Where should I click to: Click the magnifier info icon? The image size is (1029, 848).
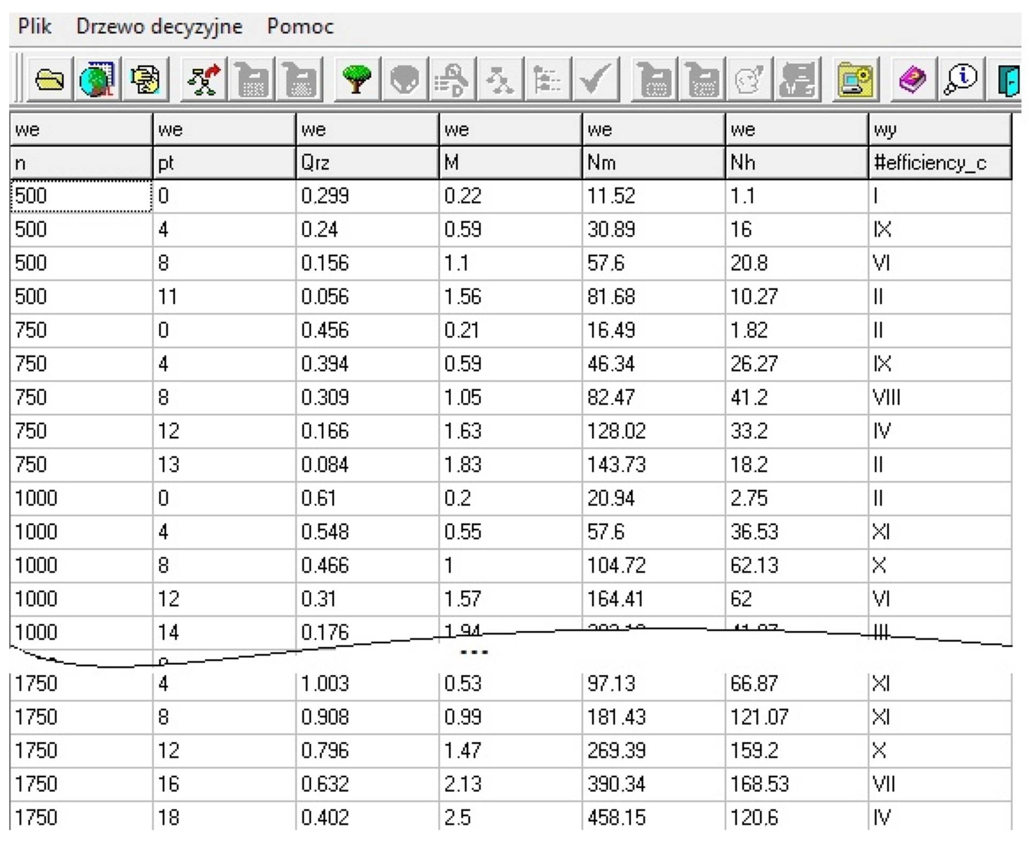click(x=960, y=79)
